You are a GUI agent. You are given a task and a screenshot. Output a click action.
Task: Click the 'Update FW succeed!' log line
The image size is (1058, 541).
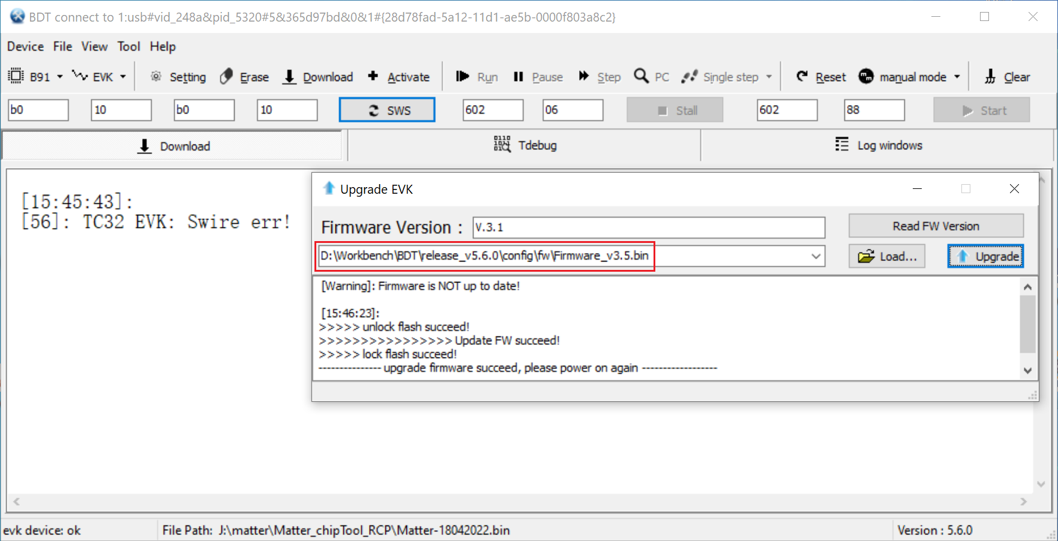[x=439, y=341]
